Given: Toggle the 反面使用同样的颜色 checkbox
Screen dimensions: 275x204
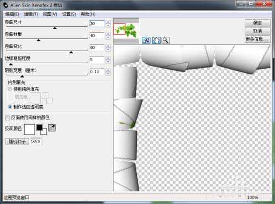Looking at the screenshot, I should [7, 118].
